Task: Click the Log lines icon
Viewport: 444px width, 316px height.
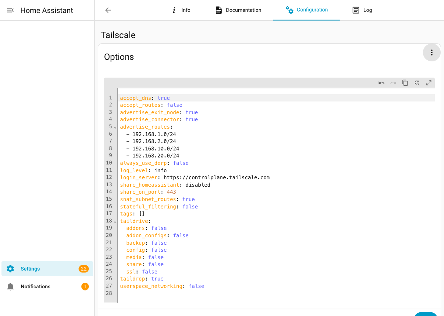Action: (x=356, y=10)
